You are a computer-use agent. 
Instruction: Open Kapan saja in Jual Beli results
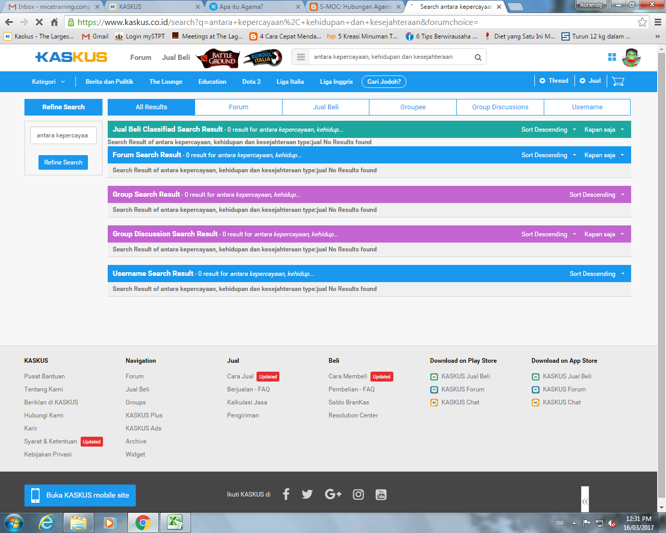click(x=604, y=130)
